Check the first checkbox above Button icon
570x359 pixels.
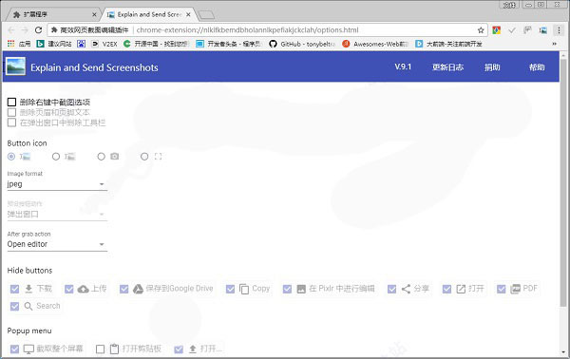11,103
